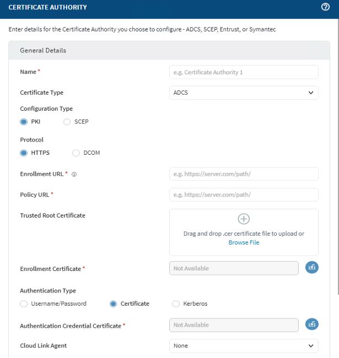Open the Certificate Type dropdown

244,93
